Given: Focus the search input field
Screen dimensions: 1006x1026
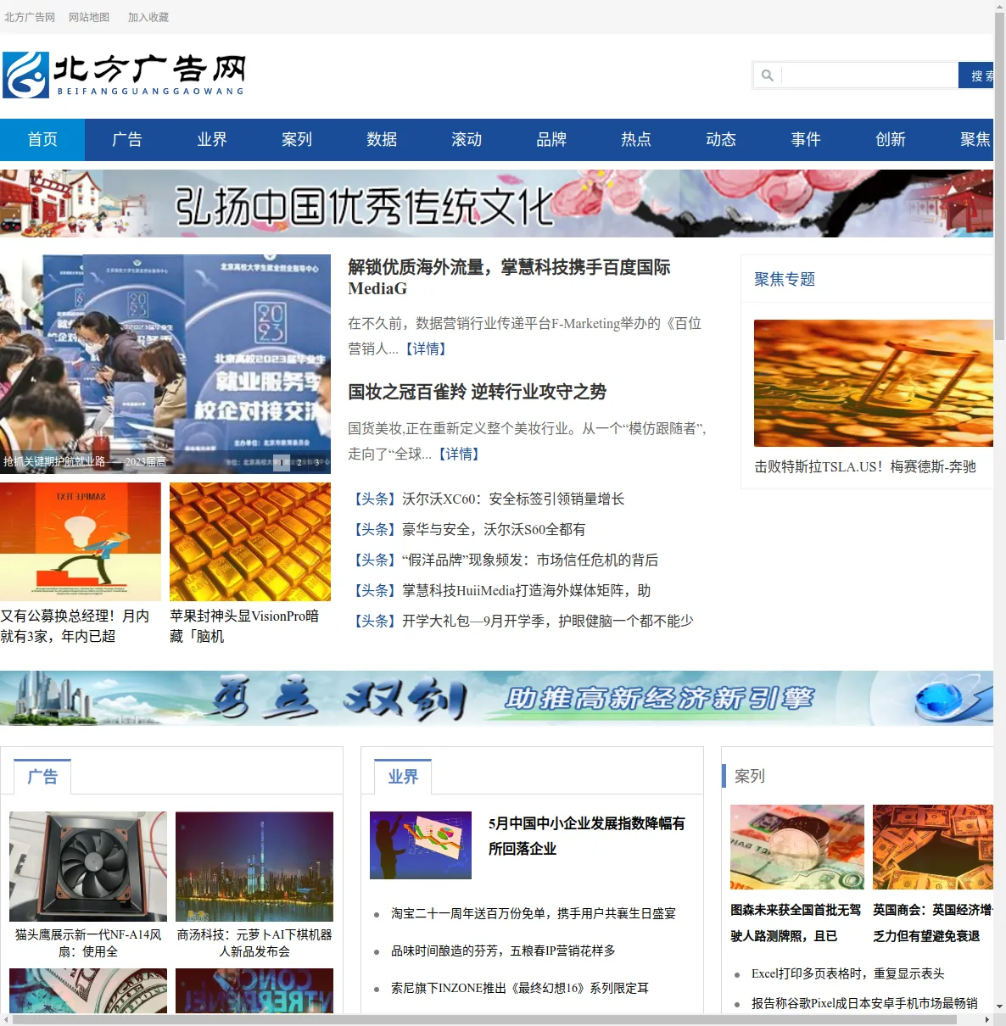Looking at the screenshot, I should click(869, 75).
